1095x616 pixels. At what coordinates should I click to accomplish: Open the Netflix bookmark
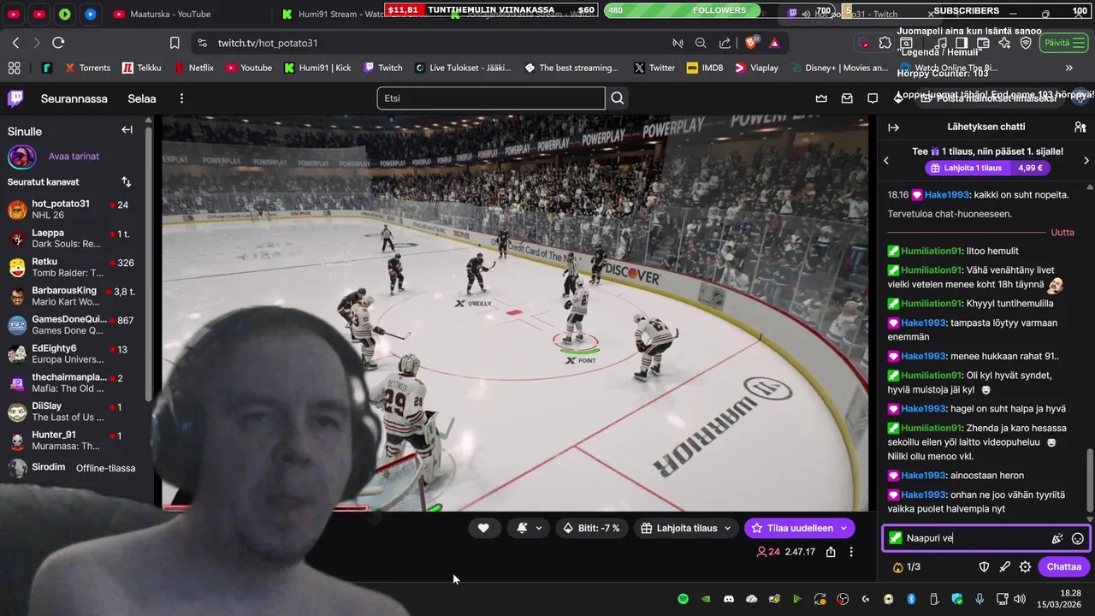193,68
